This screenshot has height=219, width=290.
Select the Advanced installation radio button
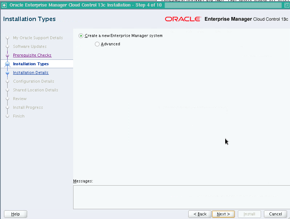pyautogui.click(x=97, y=44)
